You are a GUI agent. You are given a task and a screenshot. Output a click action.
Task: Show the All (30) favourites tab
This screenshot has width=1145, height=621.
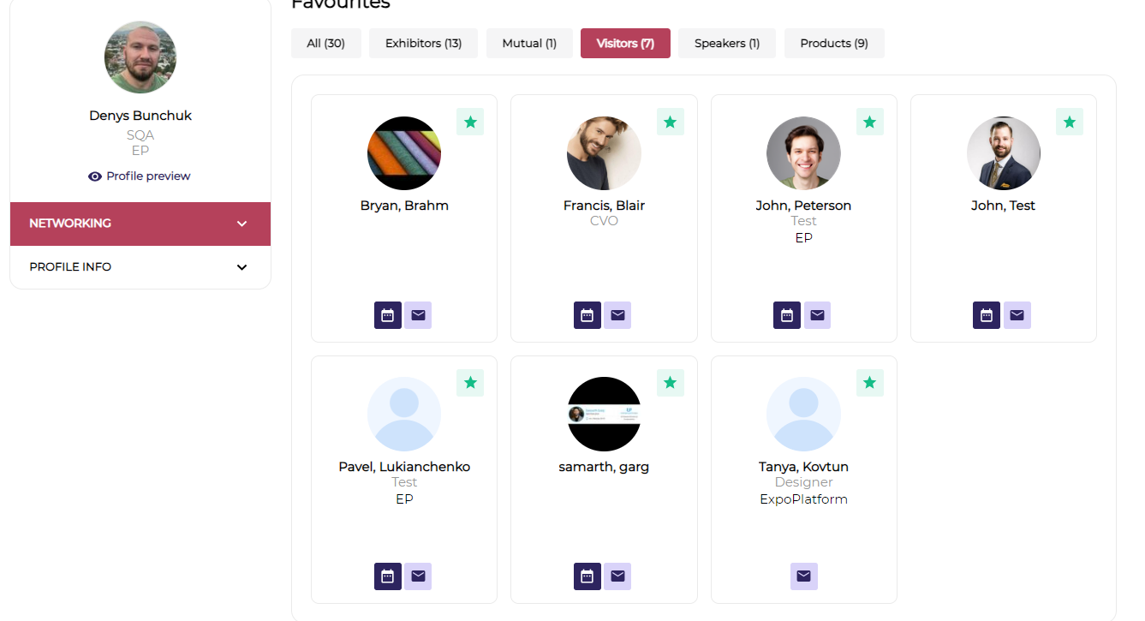point(325,44)
